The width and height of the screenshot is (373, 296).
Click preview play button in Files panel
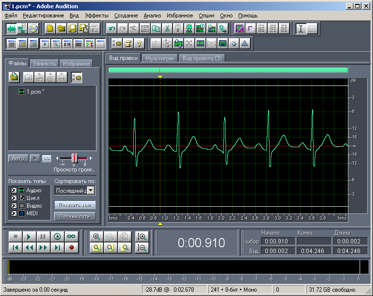[x=35, y=158]
